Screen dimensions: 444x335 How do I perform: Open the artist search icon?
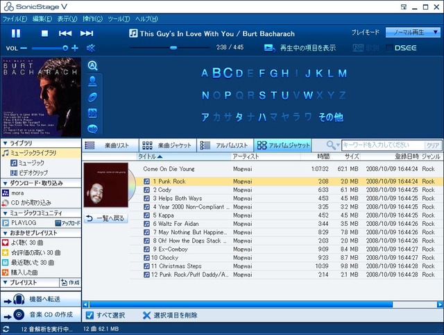coord(92,81)
